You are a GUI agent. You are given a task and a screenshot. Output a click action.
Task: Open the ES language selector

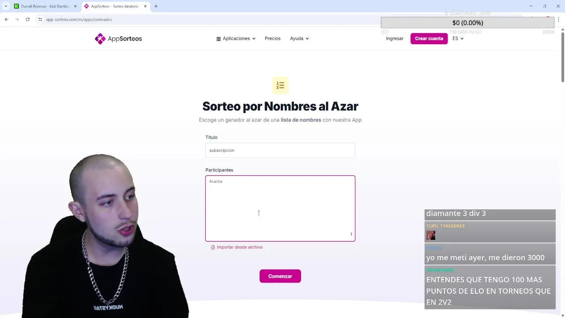click(x=458, y=38)
